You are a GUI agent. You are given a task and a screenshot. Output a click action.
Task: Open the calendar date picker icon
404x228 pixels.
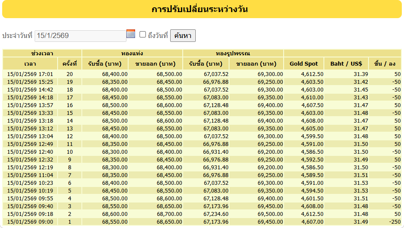[131, 34]
